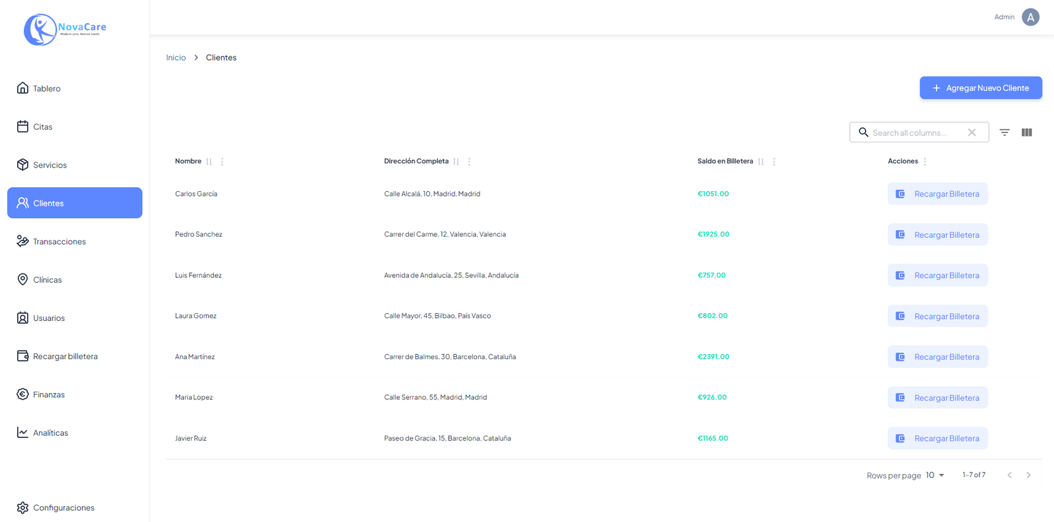Open Configuraciones settings
The height and width of the screenshot is (522, 1054).
tap(63, 507)
